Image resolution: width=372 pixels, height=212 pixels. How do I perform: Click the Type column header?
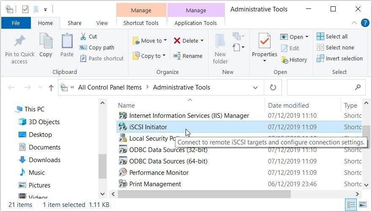pos(350,105)
